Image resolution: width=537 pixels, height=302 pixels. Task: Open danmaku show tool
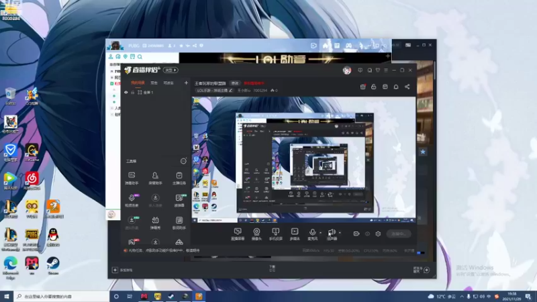point(155,223)
